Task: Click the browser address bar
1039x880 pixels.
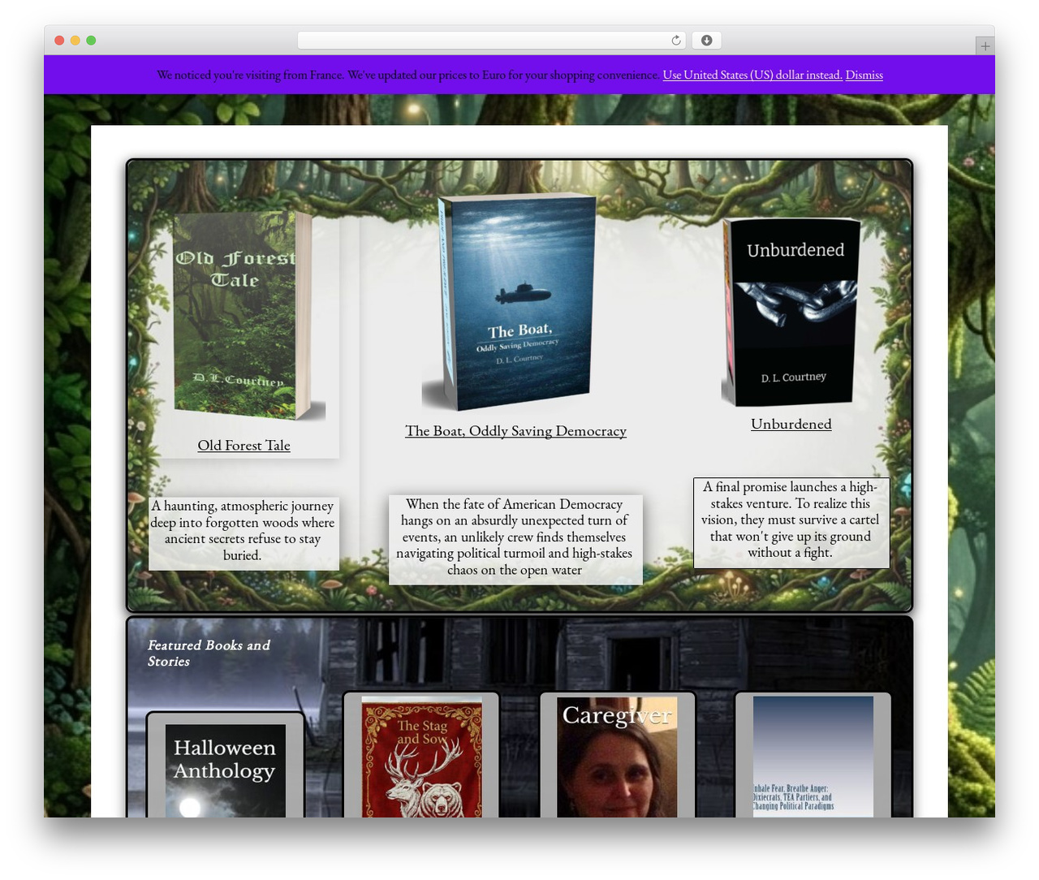Action: tap(492, 41)
